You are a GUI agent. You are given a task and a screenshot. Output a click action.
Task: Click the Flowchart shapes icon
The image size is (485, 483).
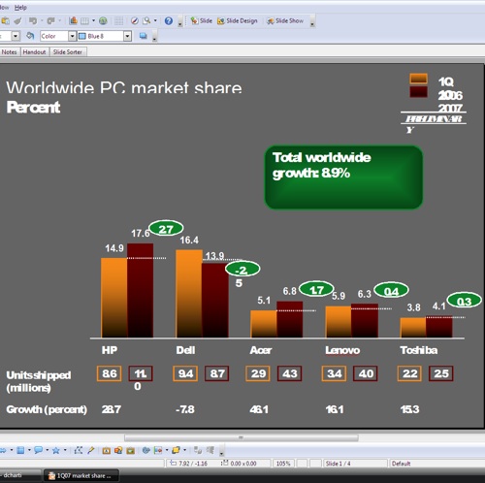click(x=20, y=450)
